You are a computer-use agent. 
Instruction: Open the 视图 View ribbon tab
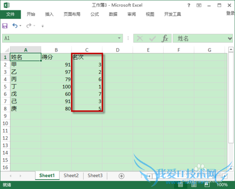pyautogui.click(x=150, y=14)
